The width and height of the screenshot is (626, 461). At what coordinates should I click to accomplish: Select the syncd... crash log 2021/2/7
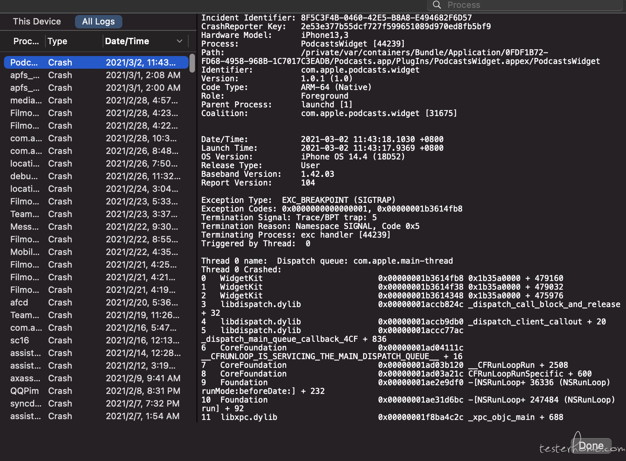[x=96, y=403]
